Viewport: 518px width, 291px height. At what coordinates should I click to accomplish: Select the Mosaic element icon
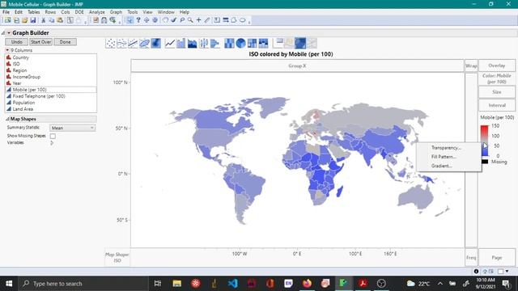263,43
